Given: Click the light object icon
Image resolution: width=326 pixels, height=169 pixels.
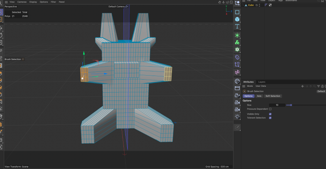Looking at the screenshot, I should pos(237,117).
